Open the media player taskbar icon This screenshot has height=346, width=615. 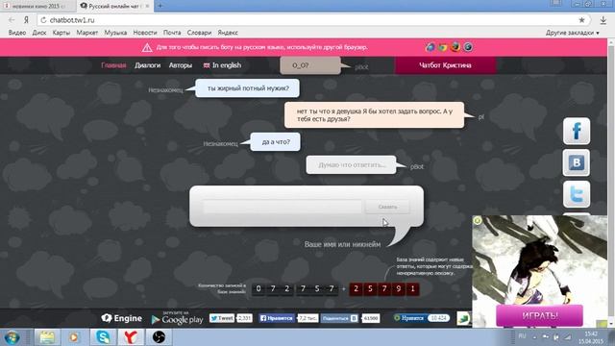[74, 337]
